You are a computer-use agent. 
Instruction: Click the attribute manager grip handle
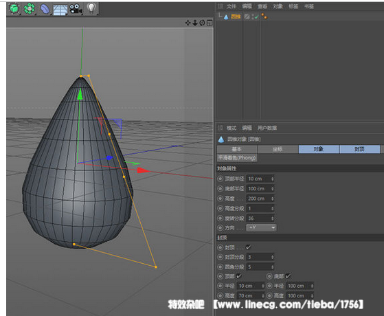pos(221,128)
